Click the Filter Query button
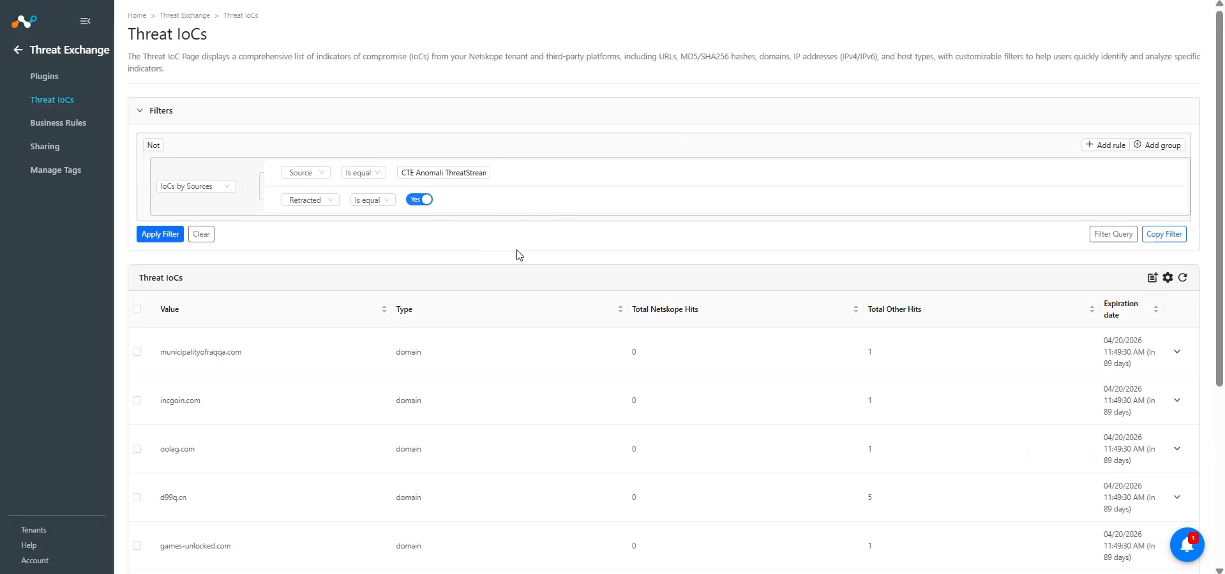 point(1113,234)
